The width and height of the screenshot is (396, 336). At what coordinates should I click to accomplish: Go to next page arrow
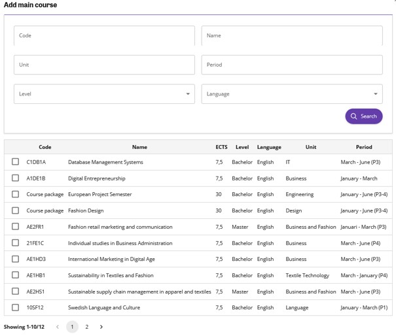tap(101, 327)
